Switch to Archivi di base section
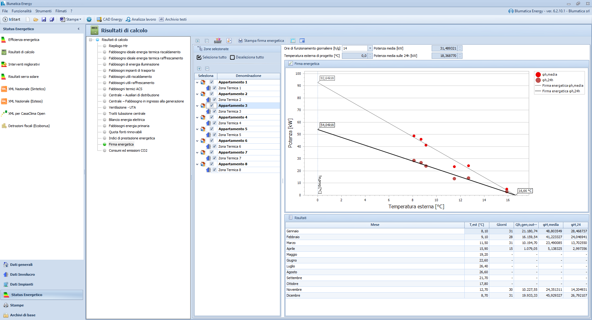This screenshot has height=320, width=592. coord(23,315)
